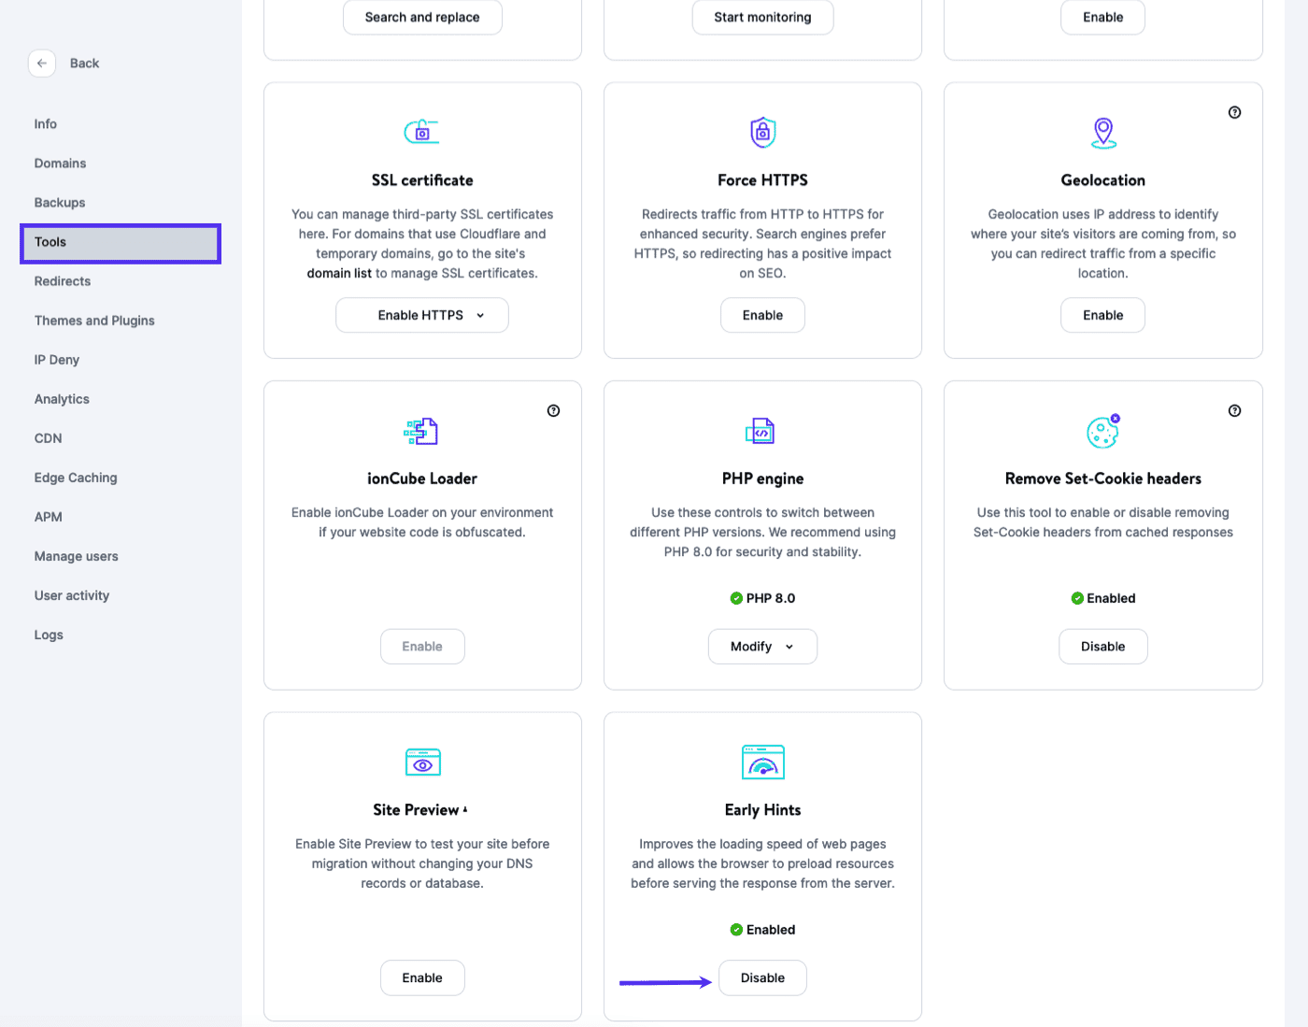Disable Early Hints
This screenshot has height=1027, width=1308.
point(762,977)
